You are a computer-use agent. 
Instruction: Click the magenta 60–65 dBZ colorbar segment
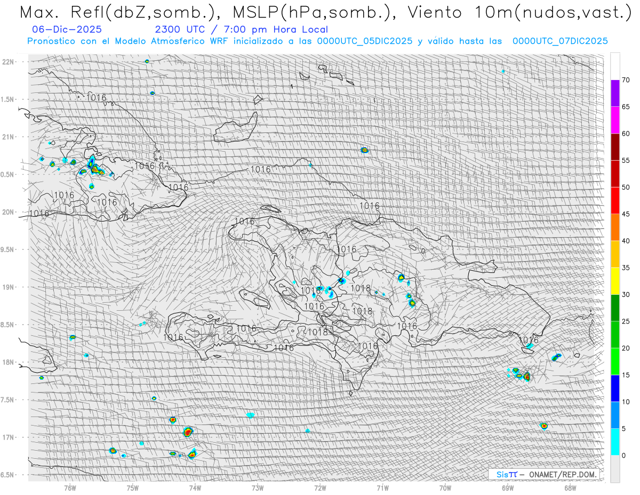coord(615,120)
